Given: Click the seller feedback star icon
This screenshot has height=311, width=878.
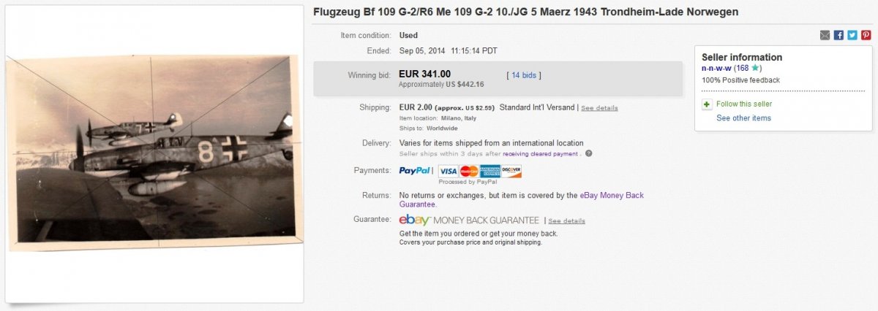Looking at the screenshot, I should 755,68.
